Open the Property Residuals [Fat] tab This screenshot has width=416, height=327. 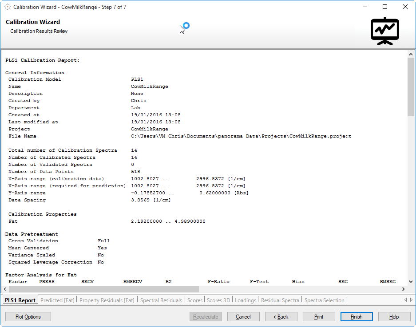point(107,300)
